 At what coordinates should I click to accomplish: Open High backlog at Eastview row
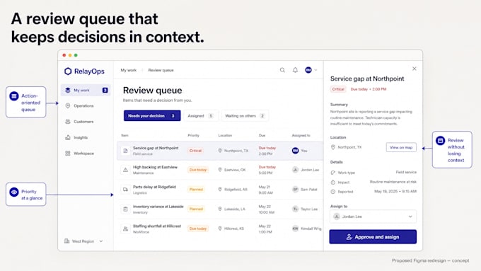click(x=220, y=170)
